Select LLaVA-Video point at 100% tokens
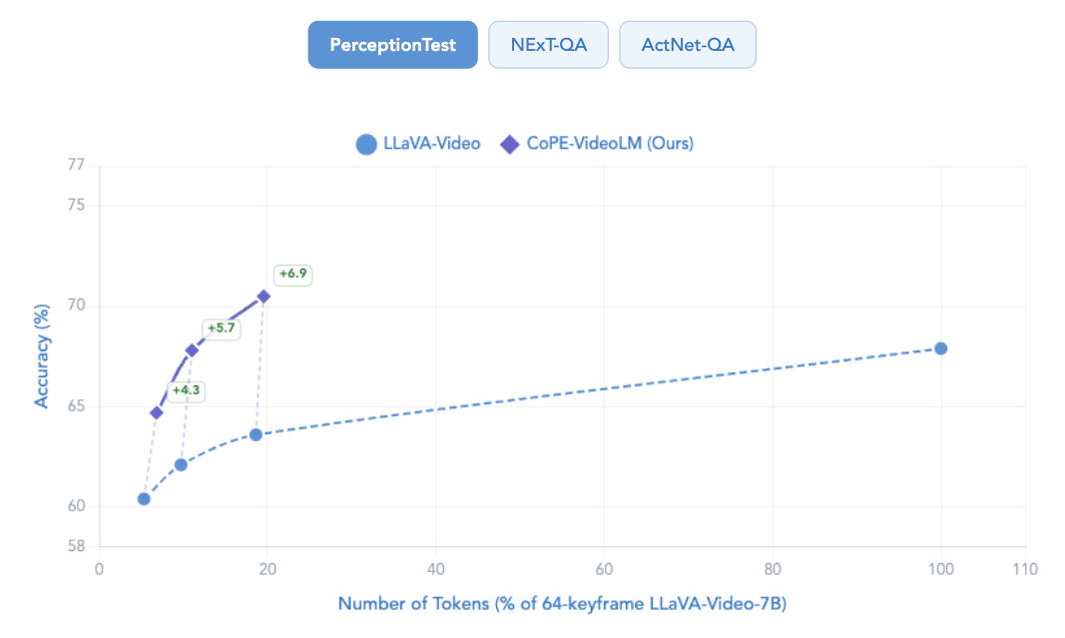This screenshot has width=1065, height=638. tap(940, 348)
